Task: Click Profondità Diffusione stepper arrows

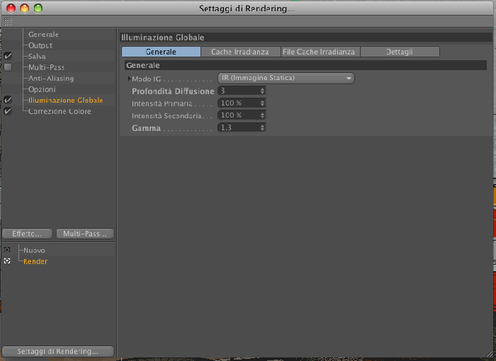Action: pyautogui.click(x=262, y=91)
